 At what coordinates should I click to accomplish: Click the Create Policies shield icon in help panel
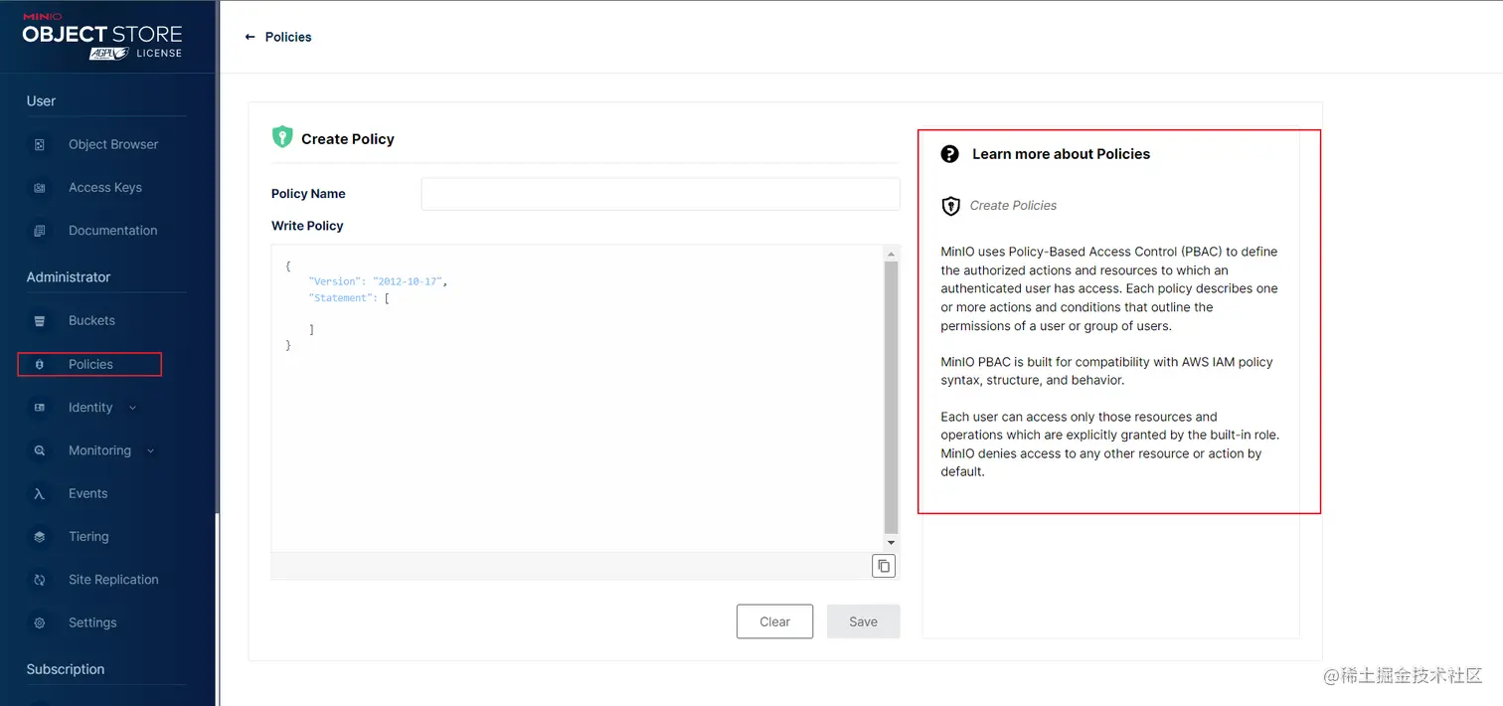[x=951, y=206]
